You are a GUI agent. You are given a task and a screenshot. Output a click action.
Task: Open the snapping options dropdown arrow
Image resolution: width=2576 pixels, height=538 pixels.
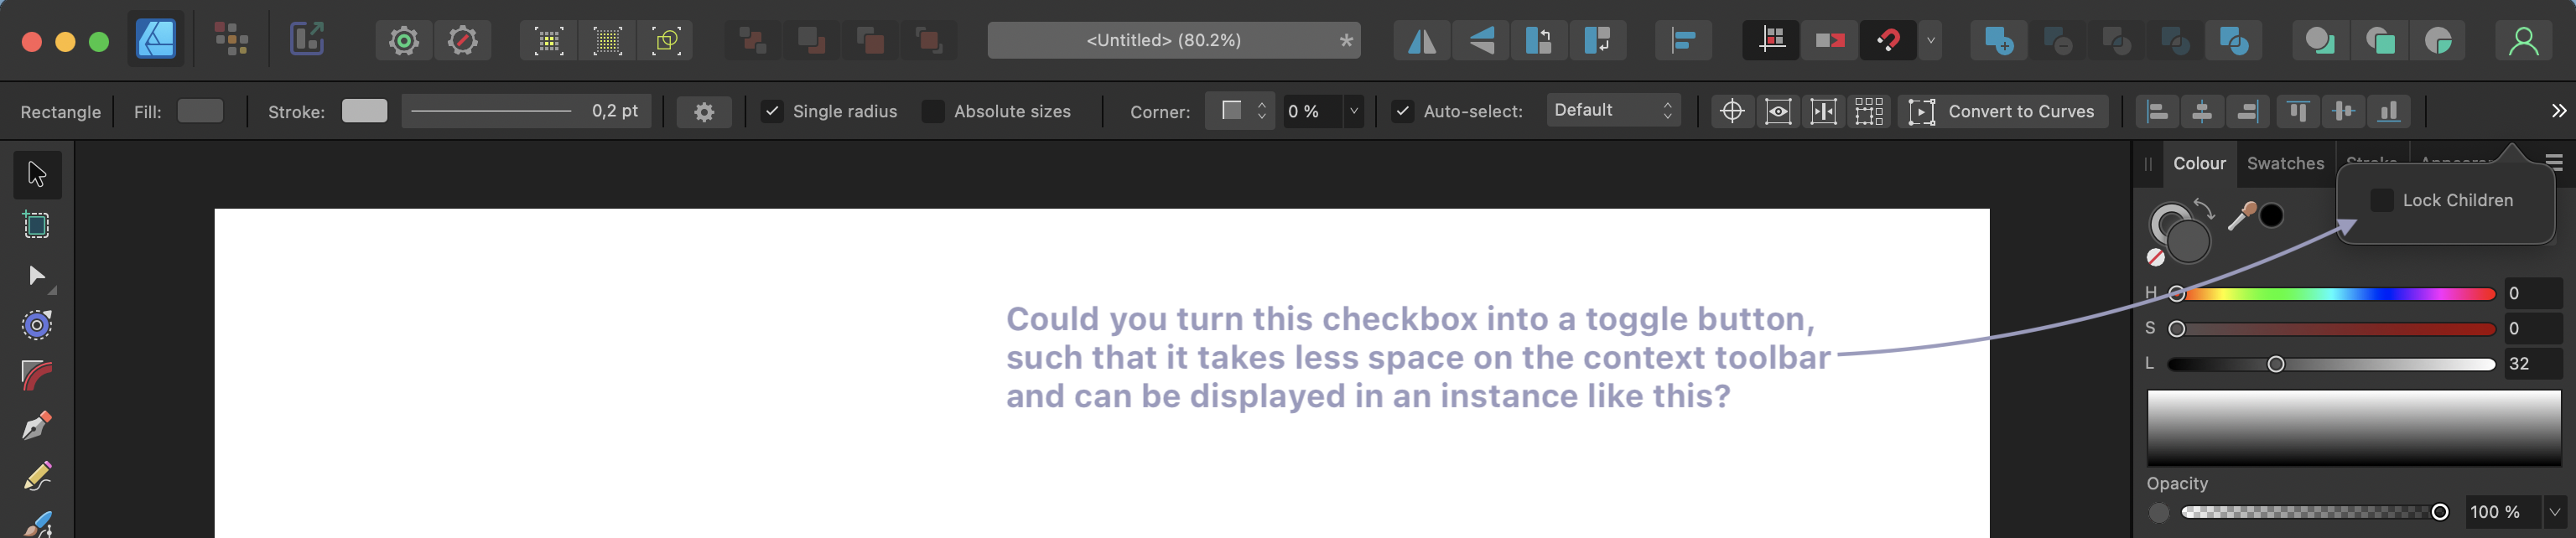[1931, 40]
